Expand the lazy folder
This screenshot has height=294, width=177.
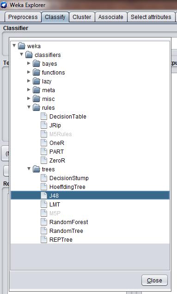pos(29,81)
